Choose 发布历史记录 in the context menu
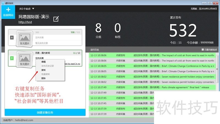 point(48,66)
